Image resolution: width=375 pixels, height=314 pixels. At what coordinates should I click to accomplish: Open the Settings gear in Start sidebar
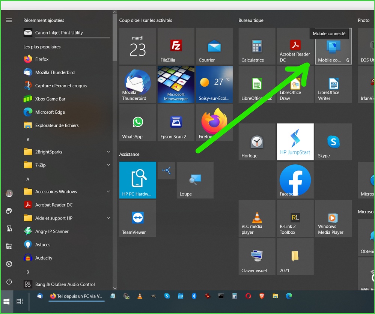click(x=9, y=264)
